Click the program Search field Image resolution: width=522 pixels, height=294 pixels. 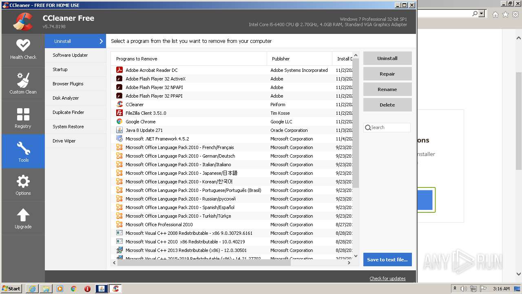point(387,127)
